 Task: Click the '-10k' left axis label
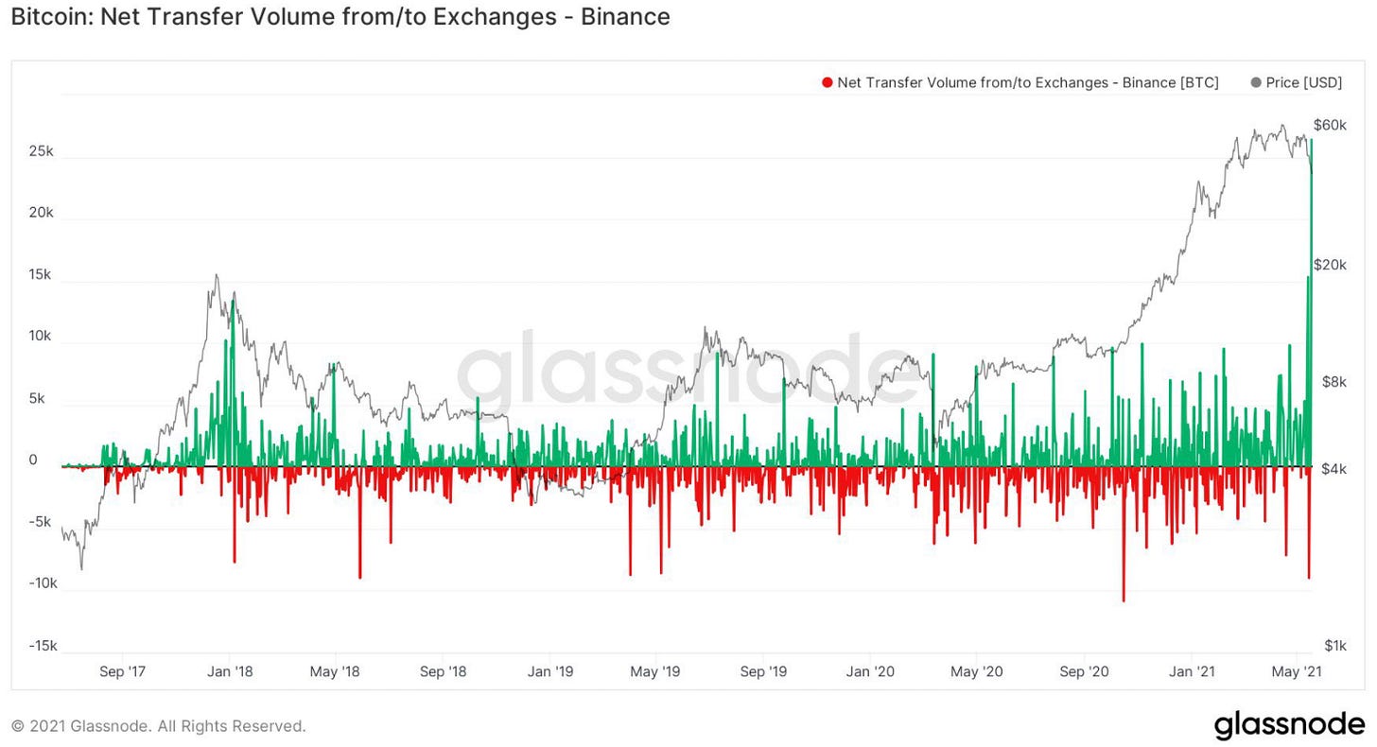(x=43, y=583)
